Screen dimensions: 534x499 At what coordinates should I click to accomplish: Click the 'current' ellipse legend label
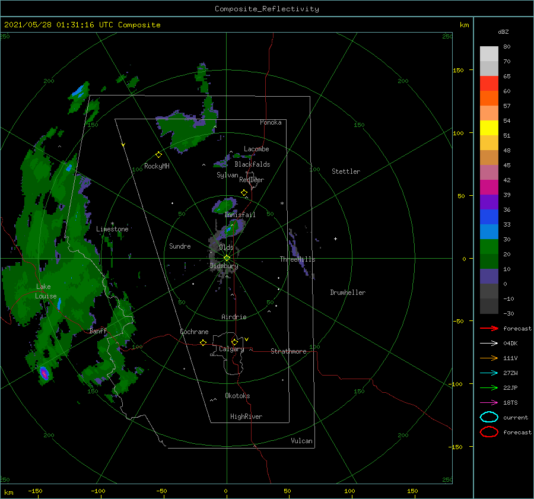pos(516,418)
